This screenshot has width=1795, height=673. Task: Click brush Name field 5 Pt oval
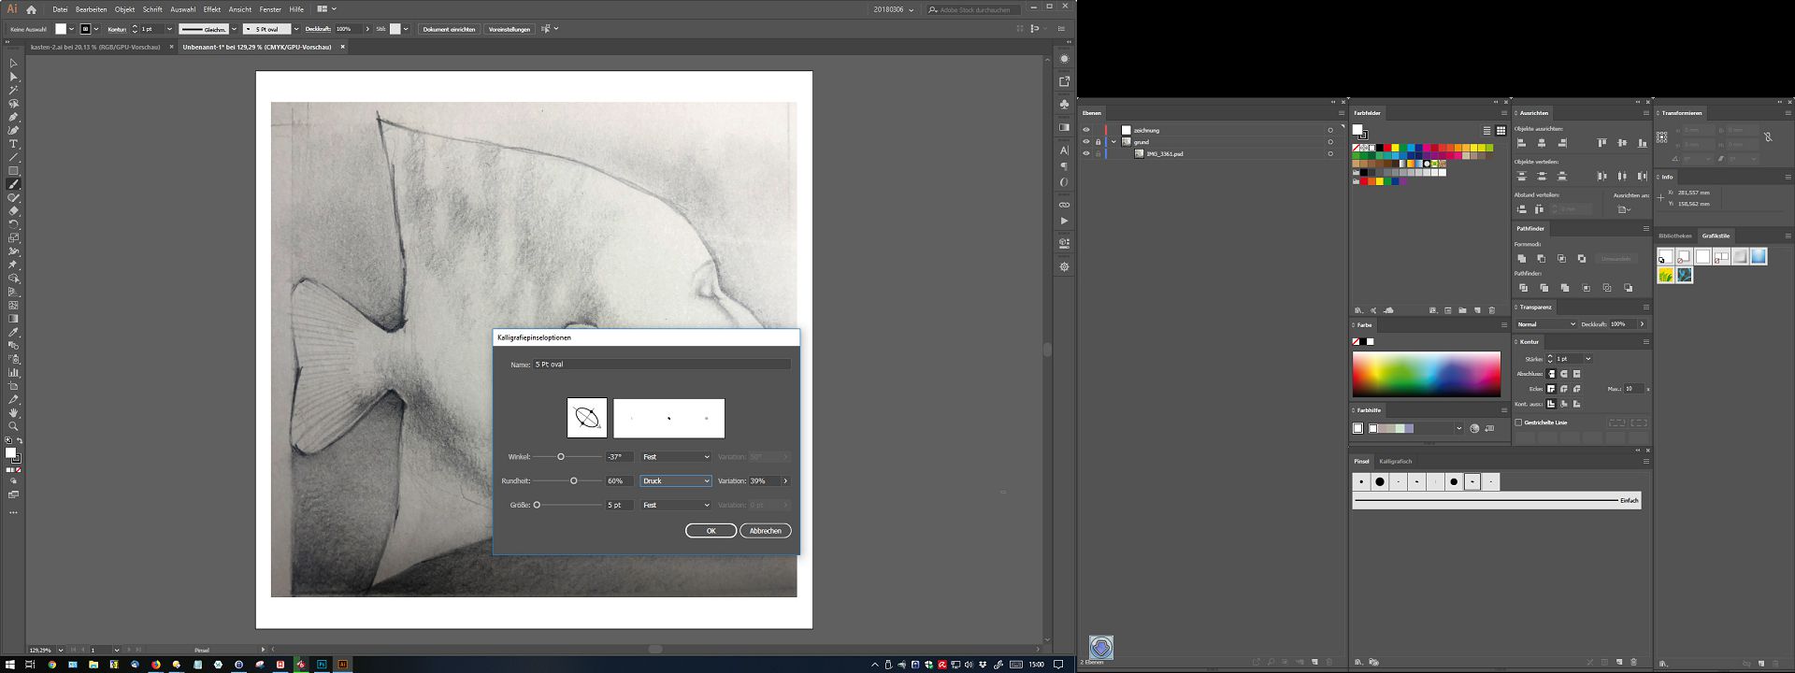point(662,365)
